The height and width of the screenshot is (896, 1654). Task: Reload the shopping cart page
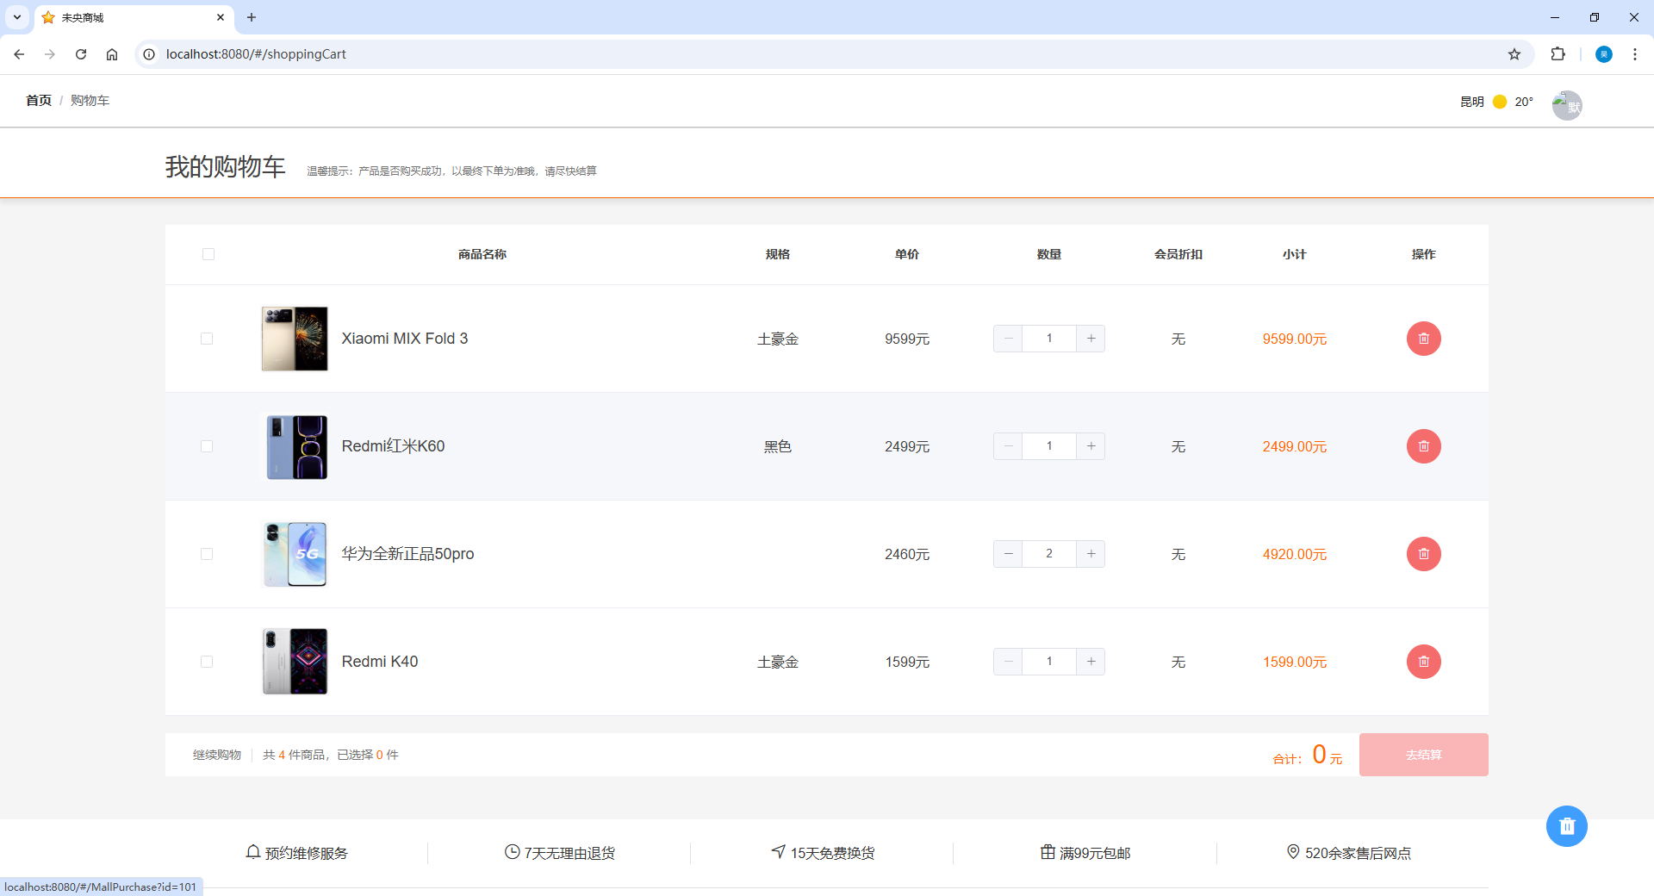tap(81, 54)
